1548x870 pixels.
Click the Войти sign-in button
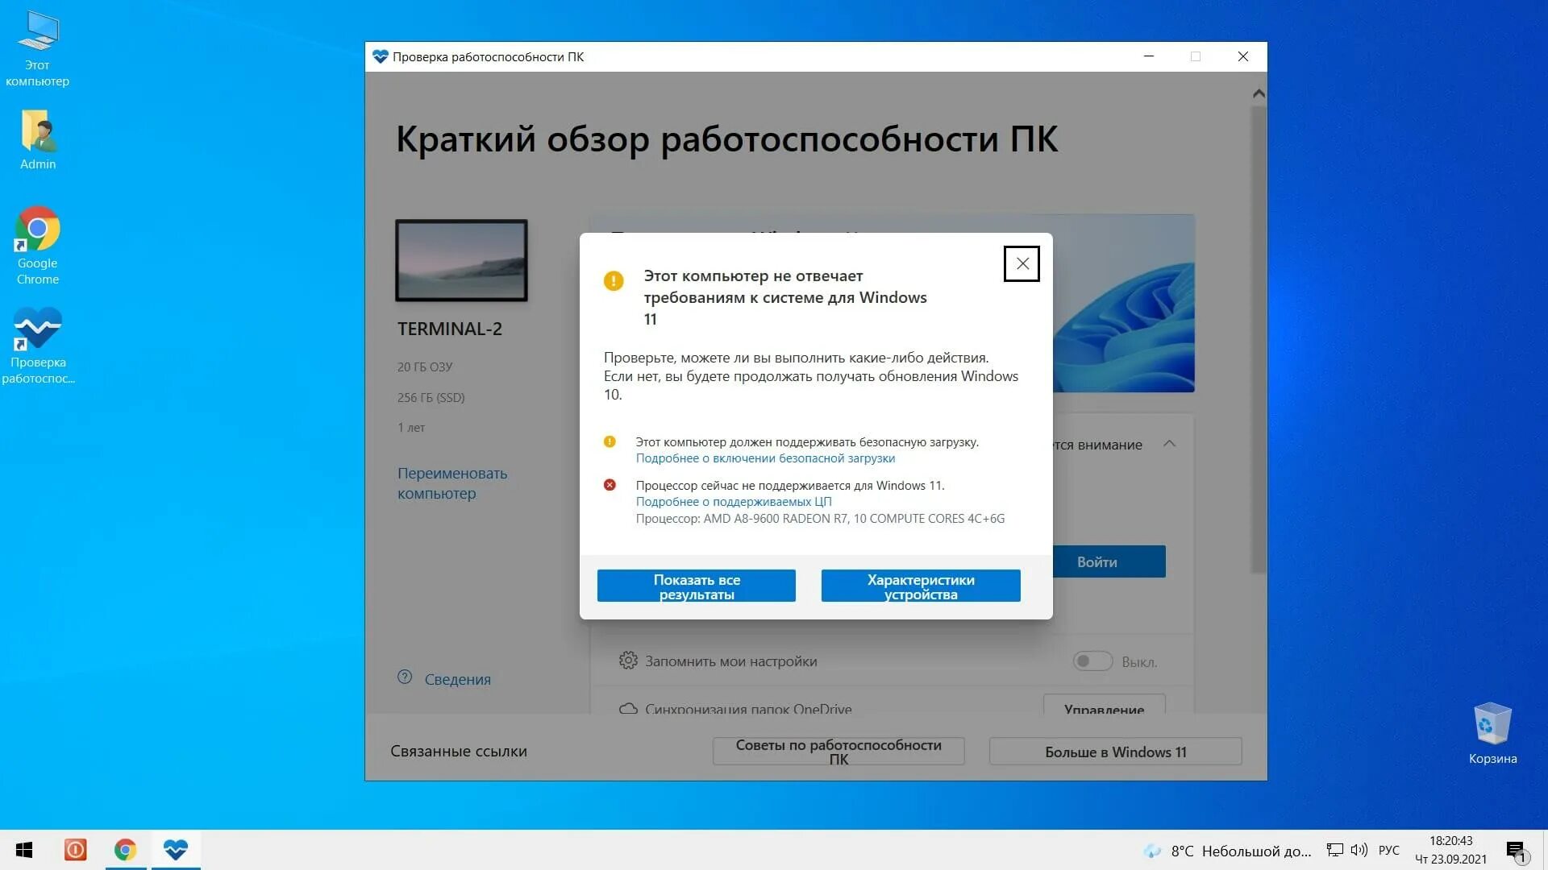pyautogui.click(x=1109, y=561)
